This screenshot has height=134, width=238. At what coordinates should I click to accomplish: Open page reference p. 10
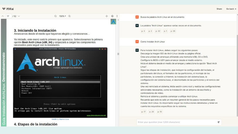click(160, 112)
